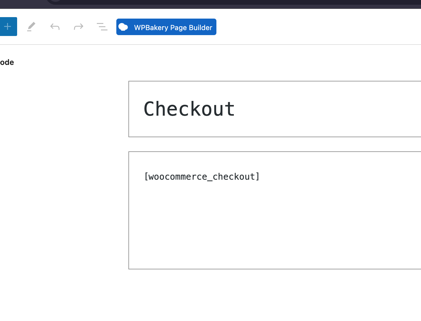Click into the woocommerce_checkout shortcode editor
The image size is (421, 321).
point(275,210)
